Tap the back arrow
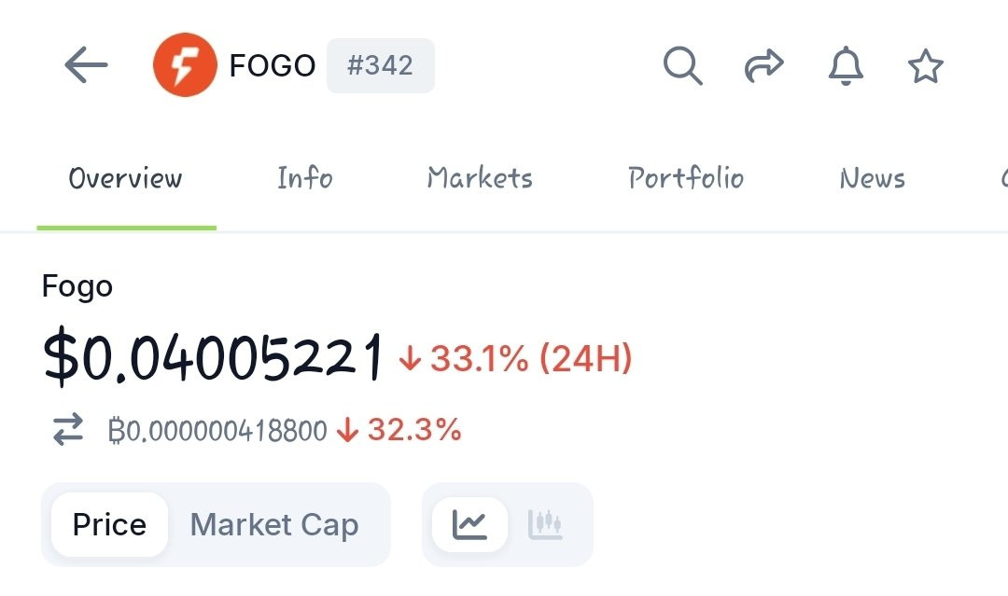Screen dimensions: 1008x596 pos(86,65)
